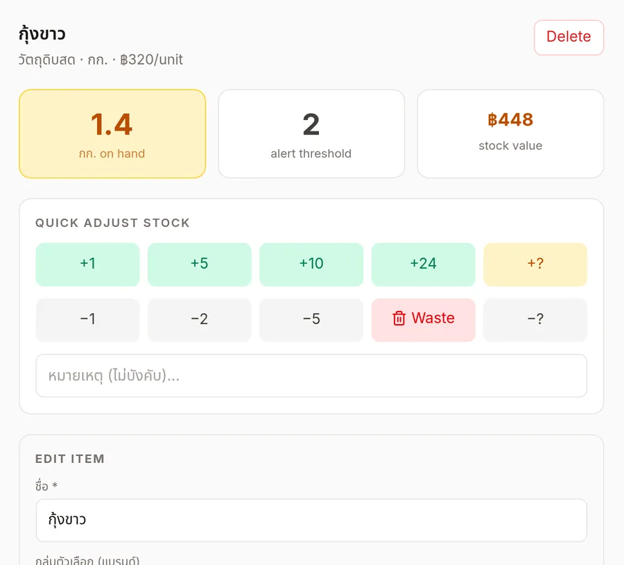Open custom subtract amount −? button
The image size is (624, 565).
tap(535, 319)
